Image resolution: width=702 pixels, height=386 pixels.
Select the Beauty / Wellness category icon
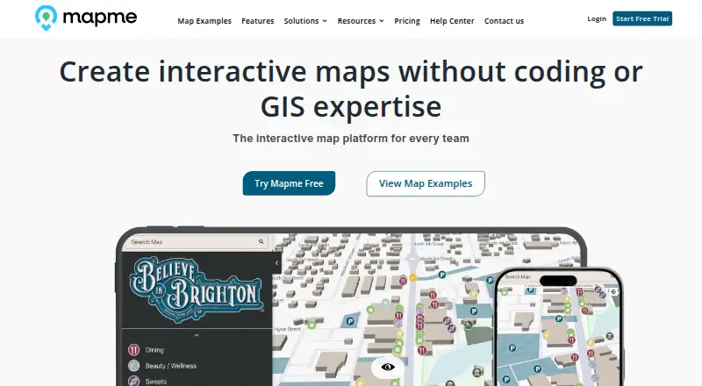134,366
